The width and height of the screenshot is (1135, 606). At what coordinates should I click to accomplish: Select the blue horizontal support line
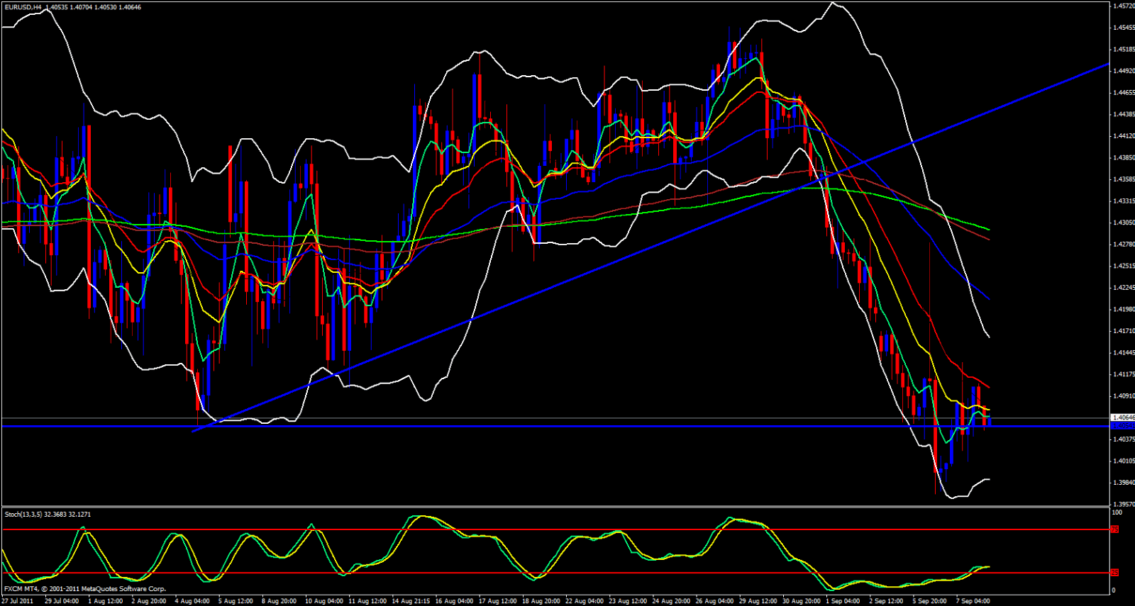tap(555, 426)
